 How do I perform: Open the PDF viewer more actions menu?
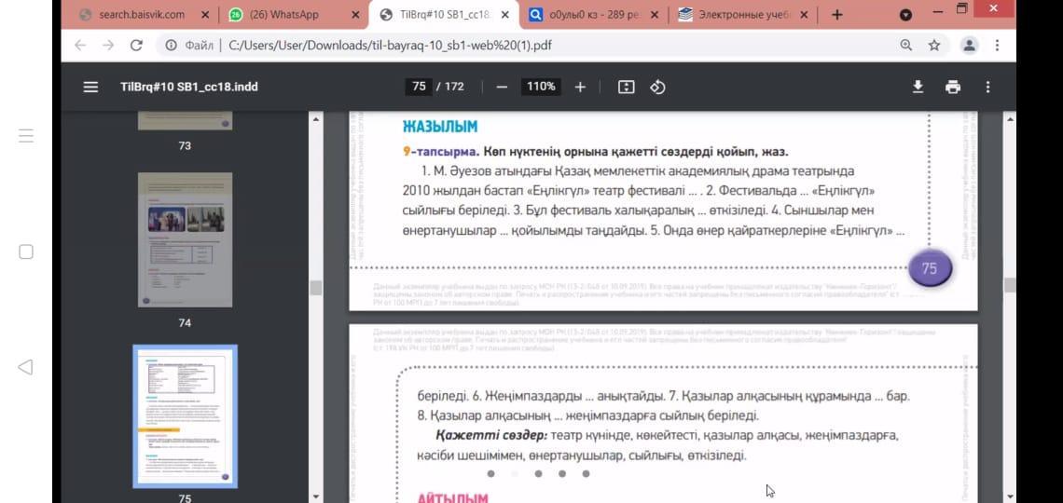987,87
